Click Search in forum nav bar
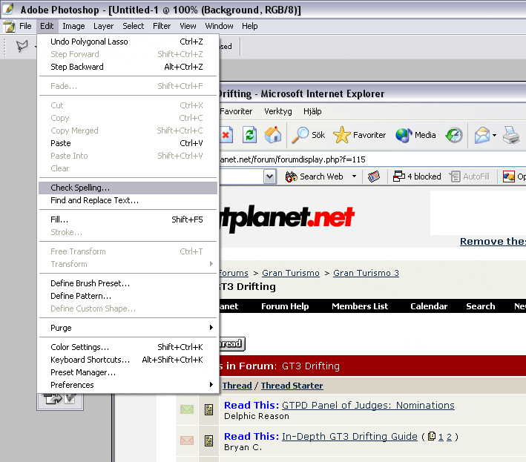The image size is (526, 462). tap(481, 306)
